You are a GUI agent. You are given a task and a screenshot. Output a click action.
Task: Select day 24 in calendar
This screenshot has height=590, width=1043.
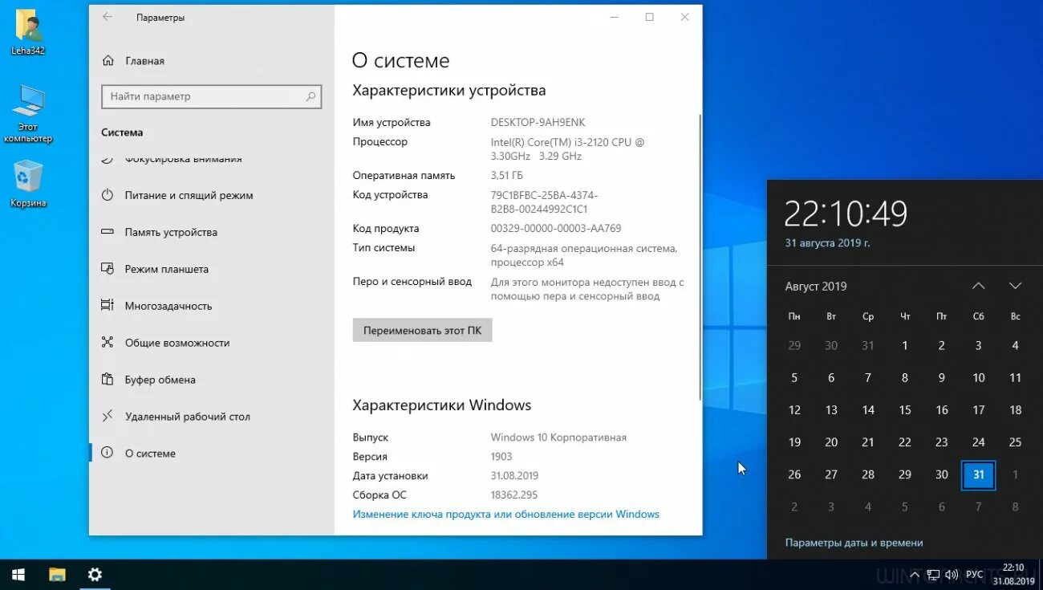coord(979,442)
